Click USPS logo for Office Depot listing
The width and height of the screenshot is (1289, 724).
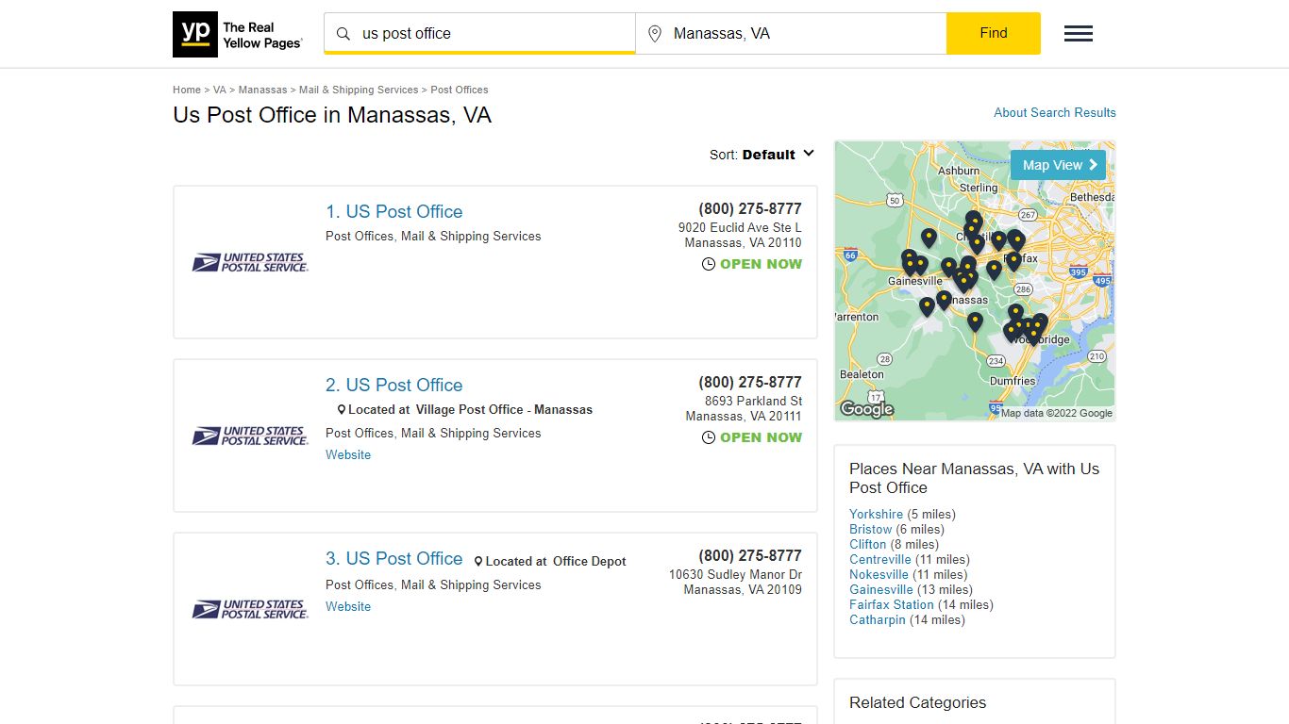(x=250, y=609)
